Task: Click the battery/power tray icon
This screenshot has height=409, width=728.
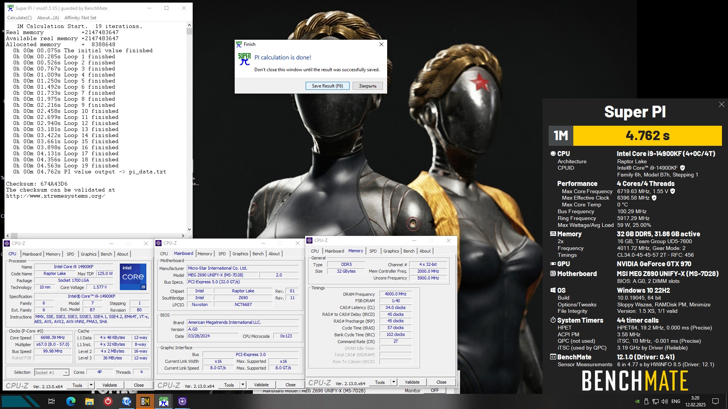Action: click(646, 401)
